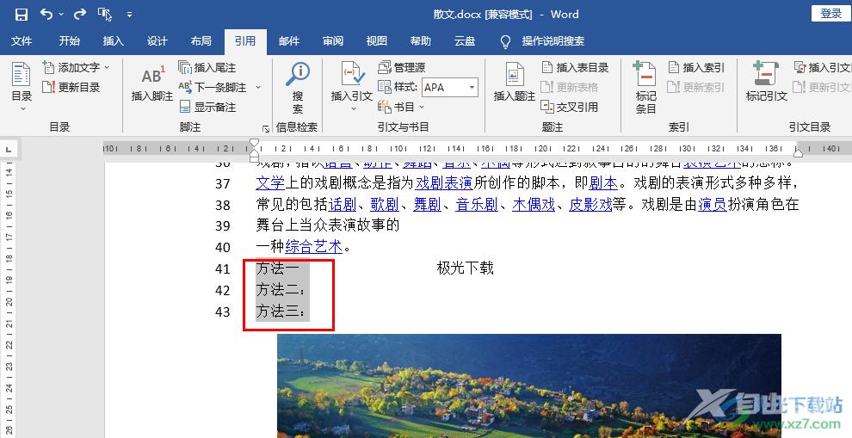Open the 木偶戏 hyperlink

pos(534,204)
